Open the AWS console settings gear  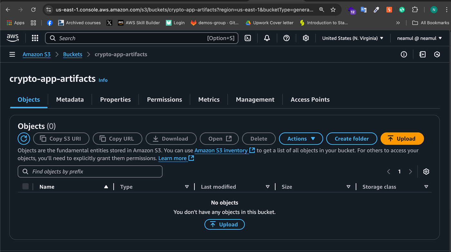(306, 38)
